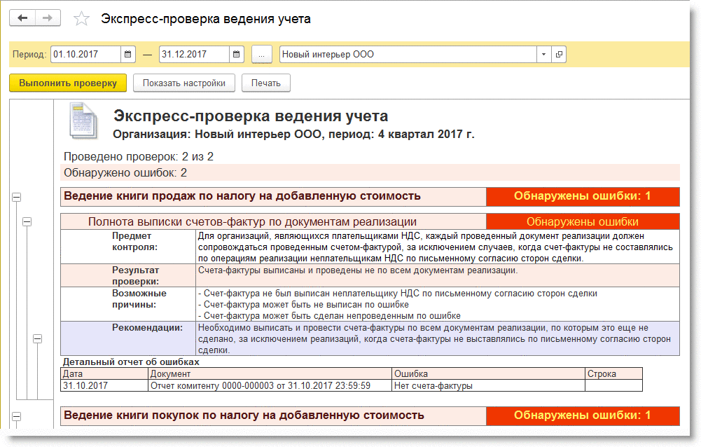Viewport: 701px width, 447px height.
Task: Open document Отчет комитенту 0000-000003 row
Action: (270, 385)
